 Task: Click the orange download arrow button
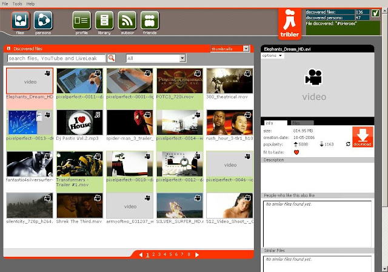pyautogui.click(x=363, y=137)
